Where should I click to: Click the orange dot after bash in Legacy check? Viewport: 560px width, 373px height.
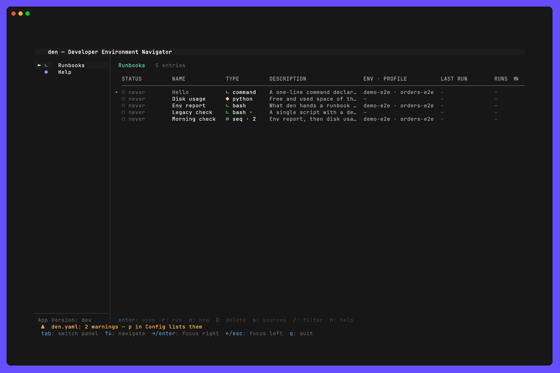coord(251,112)
